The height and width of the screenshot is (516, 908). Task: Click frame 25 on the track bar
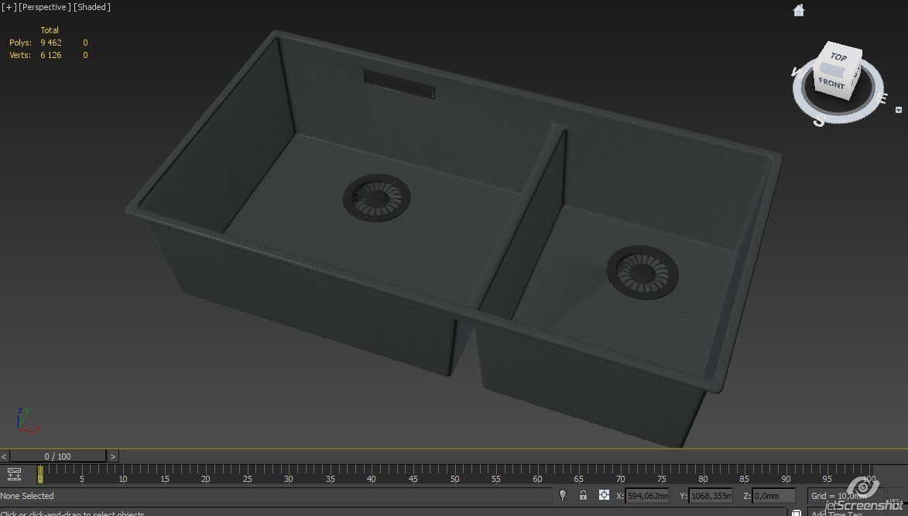247,479
